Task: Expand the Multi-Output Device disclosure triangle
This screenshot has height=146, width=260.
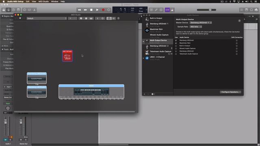Action: click(x=143, y=41)
